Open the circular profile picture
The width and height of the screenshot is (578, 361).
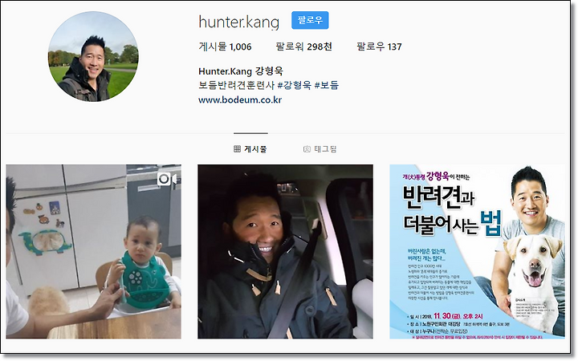point(93,56)
